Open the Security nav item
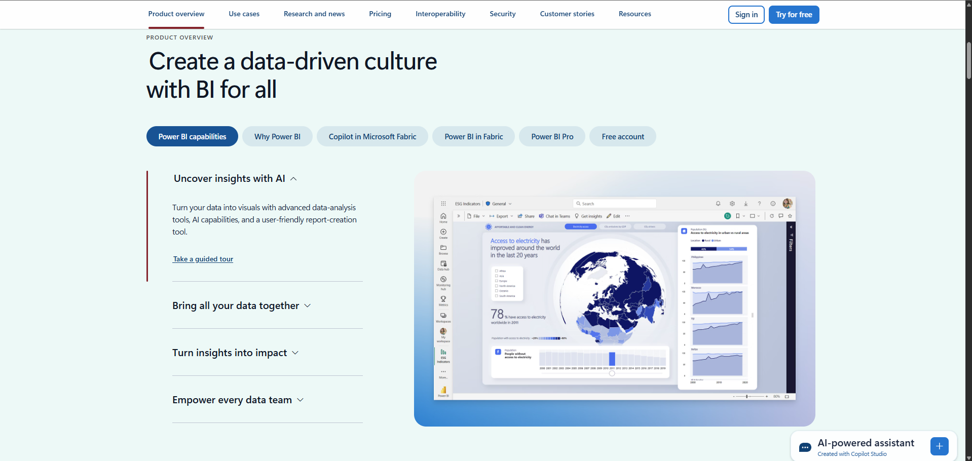 click(x=503, y=14)
